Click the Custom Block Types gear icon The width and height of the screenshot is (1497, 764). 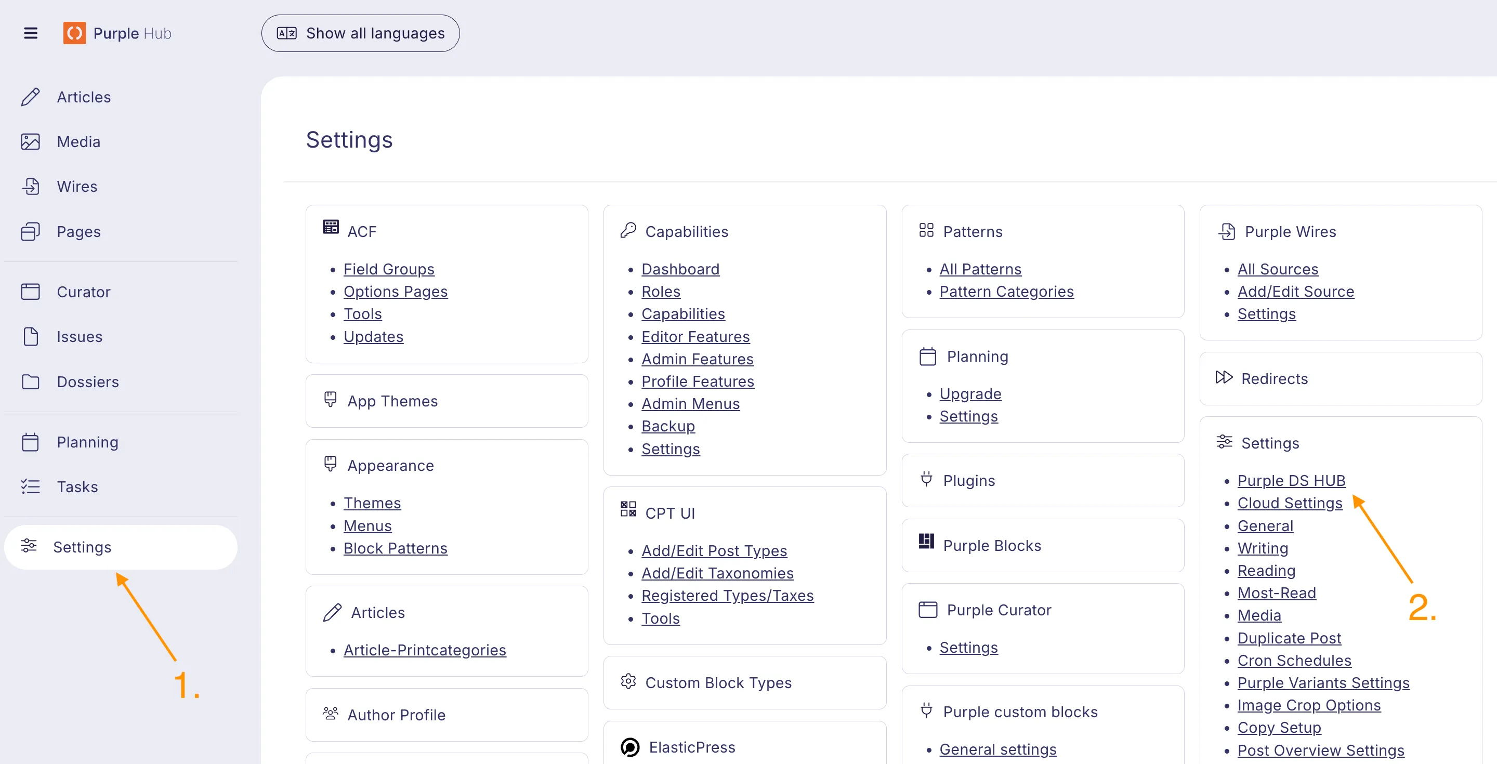628,681
